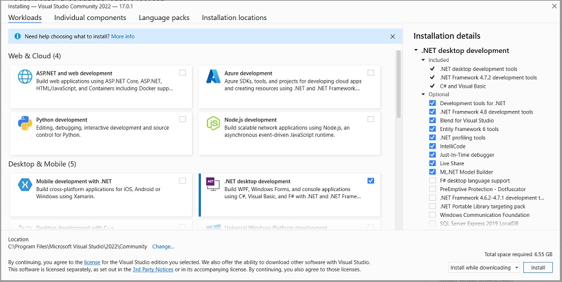Collapse the .NET desktop development tree node
This screenshot has width=562, height=282.
coord(416,51)
